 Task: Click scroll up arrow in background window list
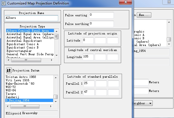(x=169, y=22)
